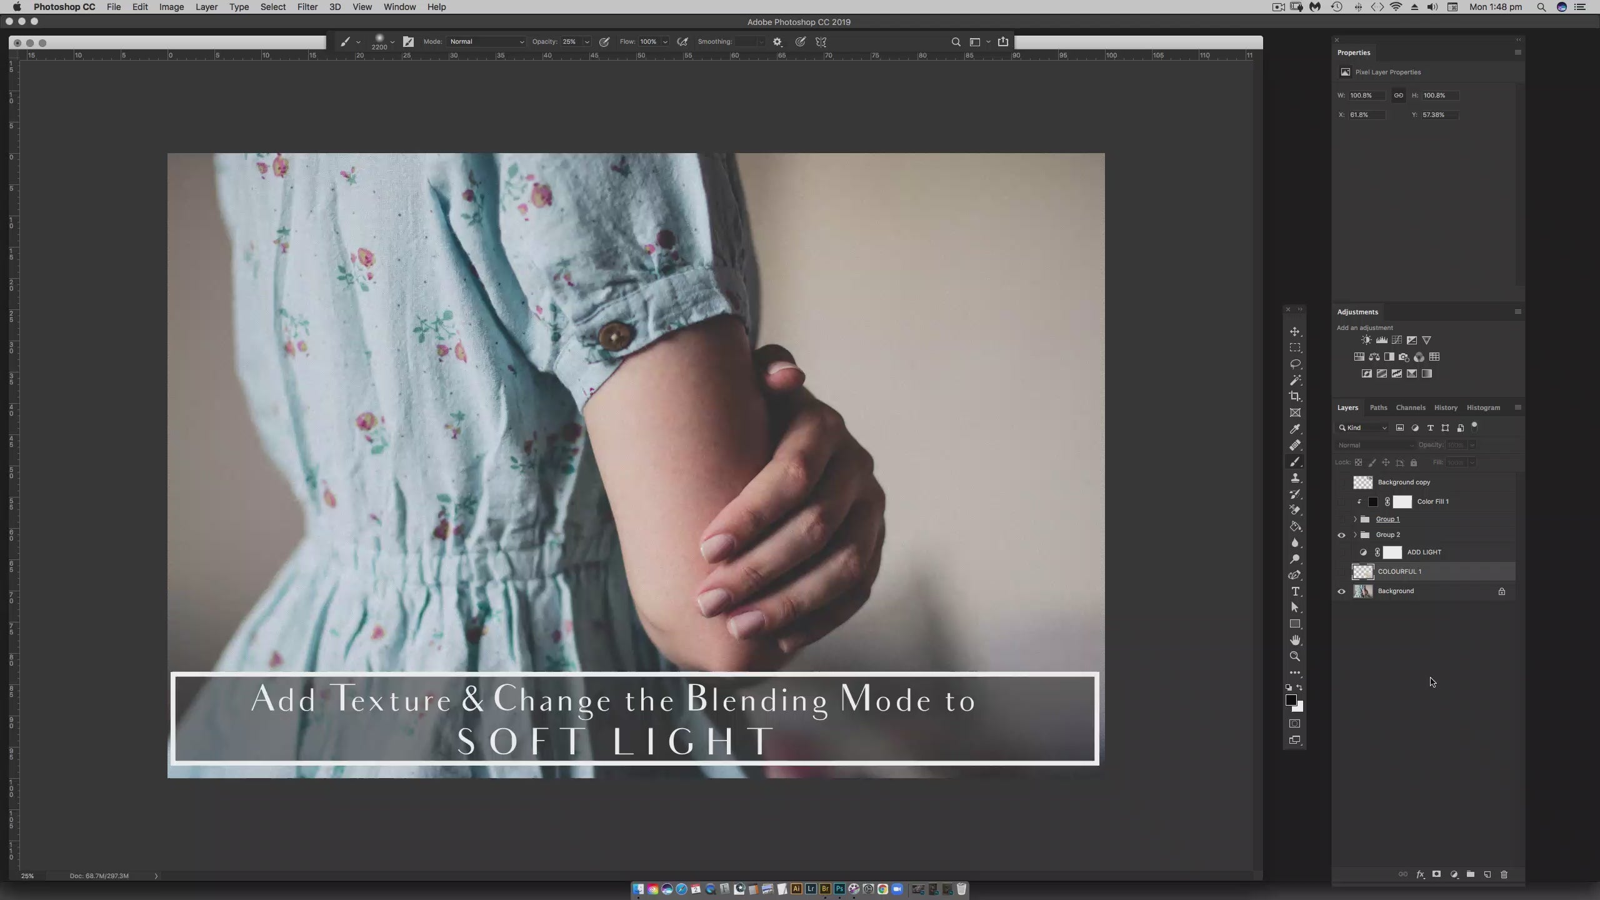Screen dimensions: 1600x900
Task: Click the delete layer trash icon
Action: (x=1504, y=874)
